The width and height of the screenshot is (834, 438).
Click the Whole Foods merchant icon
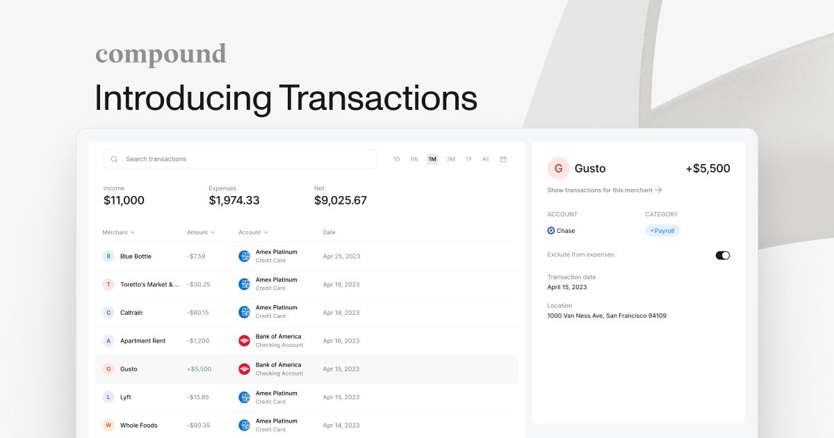(108, 425)
